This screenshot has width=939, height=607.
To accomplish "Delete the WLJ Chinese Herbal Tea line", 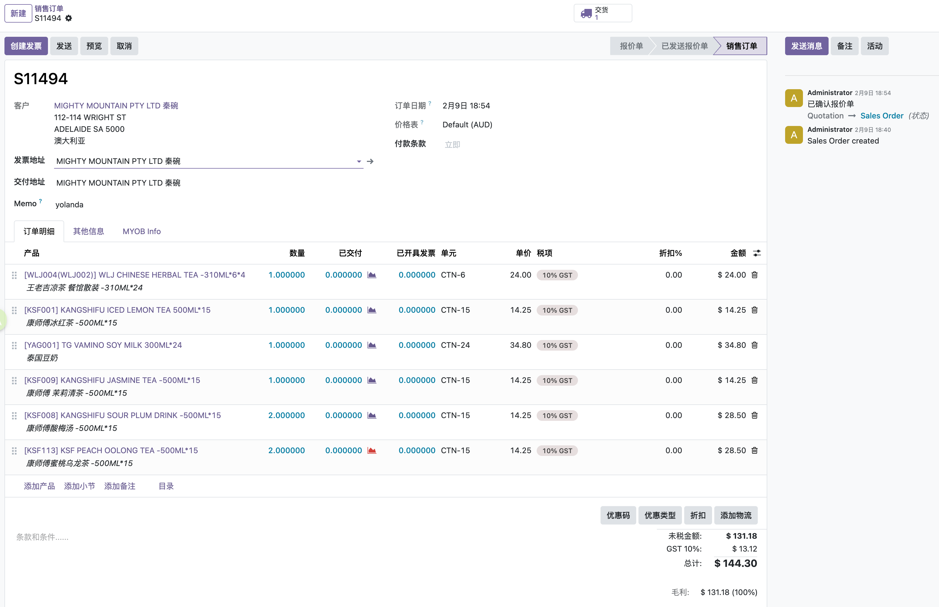I will point(754,275).
